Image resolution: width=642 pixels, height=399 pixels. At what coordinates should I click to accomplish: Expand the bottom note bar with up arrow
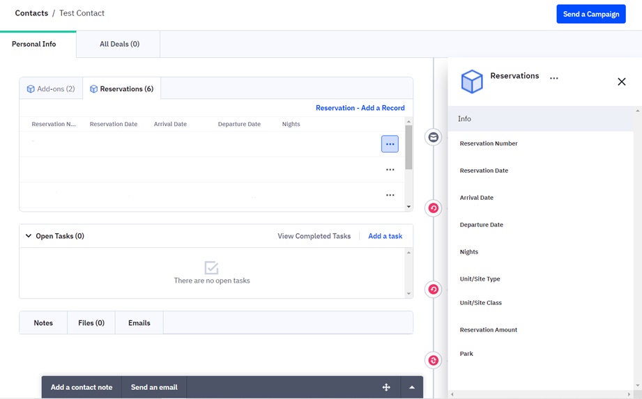coord(412,387)
